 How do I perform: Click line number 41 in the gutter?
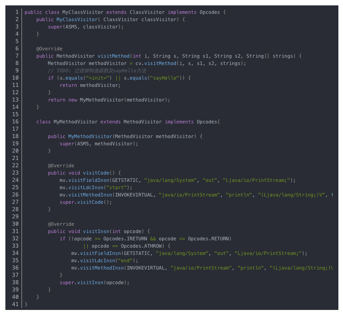15,304
